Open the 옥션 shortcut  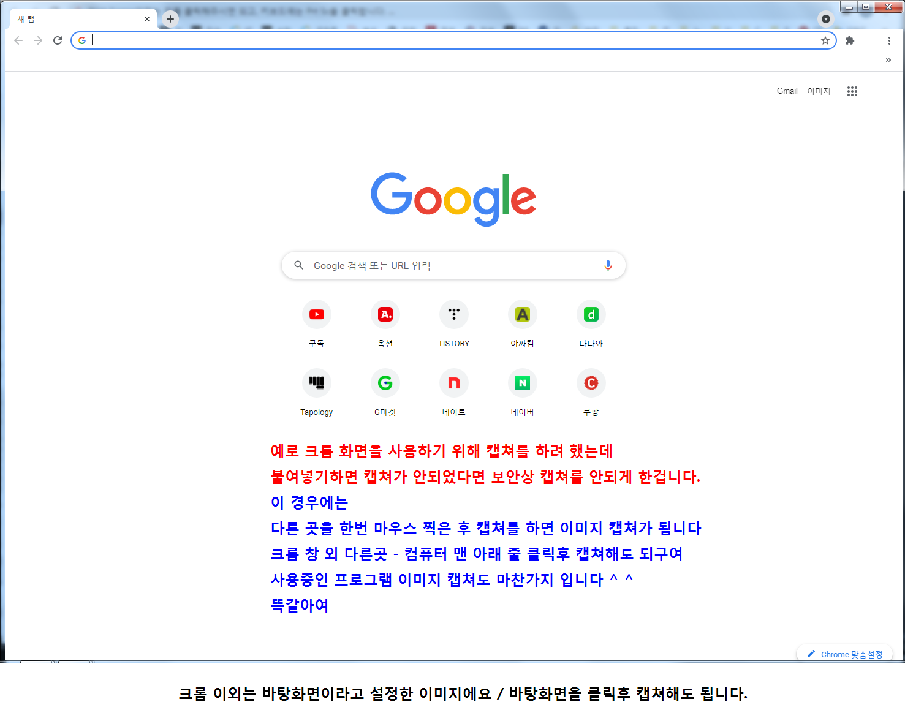pyautogui.click(x=385, y=325)
